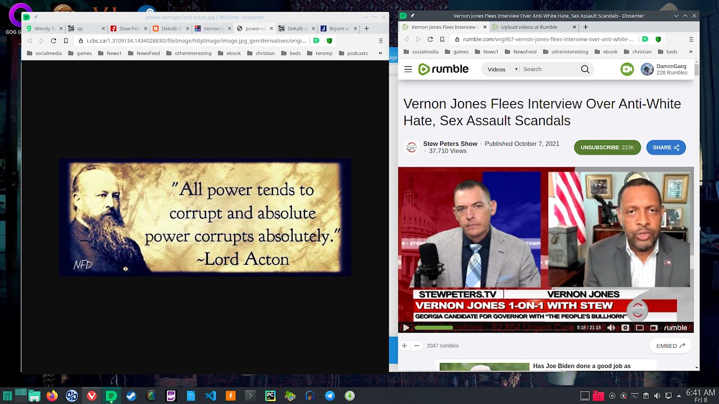
Task: Click Dissenter comment icon in Rumble address bar
Action: tap(645, 39)
